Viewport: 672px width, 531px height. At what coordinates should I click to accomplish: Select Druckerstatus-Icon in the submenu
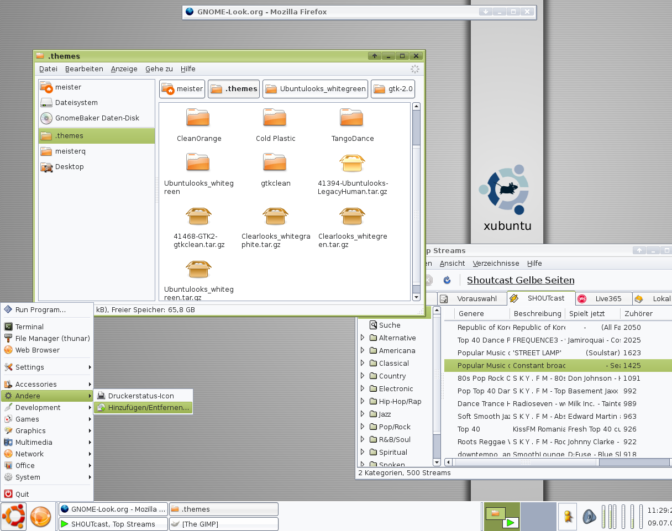143,396
